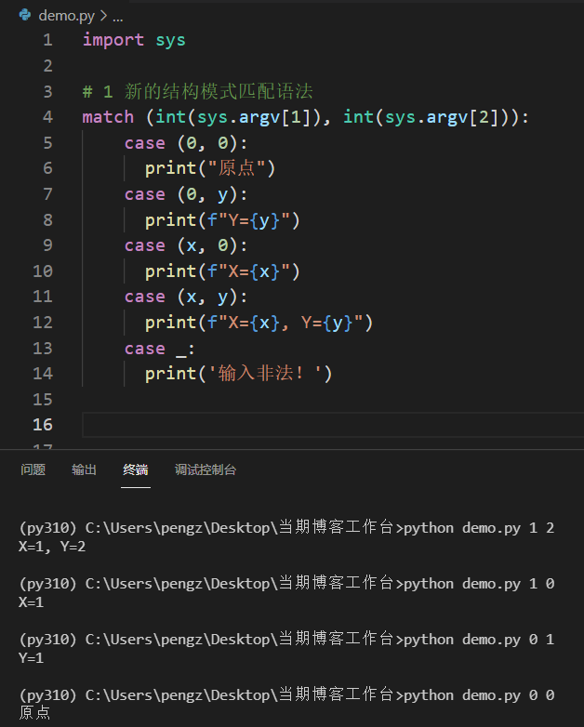The width and height of the screenshot is (584, 727).
Task: Click line number 4 in the gutter
Action: (47, 117)
